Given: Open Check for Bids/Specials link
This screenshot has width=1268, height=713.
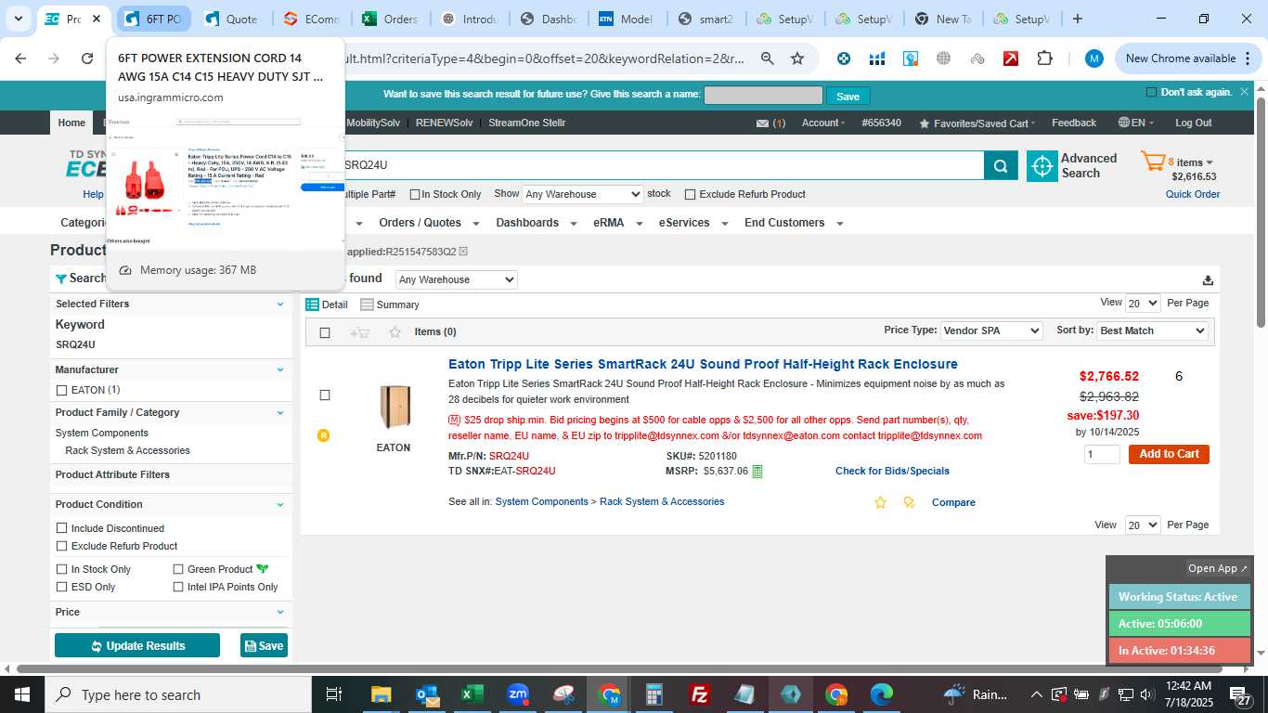Looking at the screenshot, I should pyautogui.click(x=892, y=472).
